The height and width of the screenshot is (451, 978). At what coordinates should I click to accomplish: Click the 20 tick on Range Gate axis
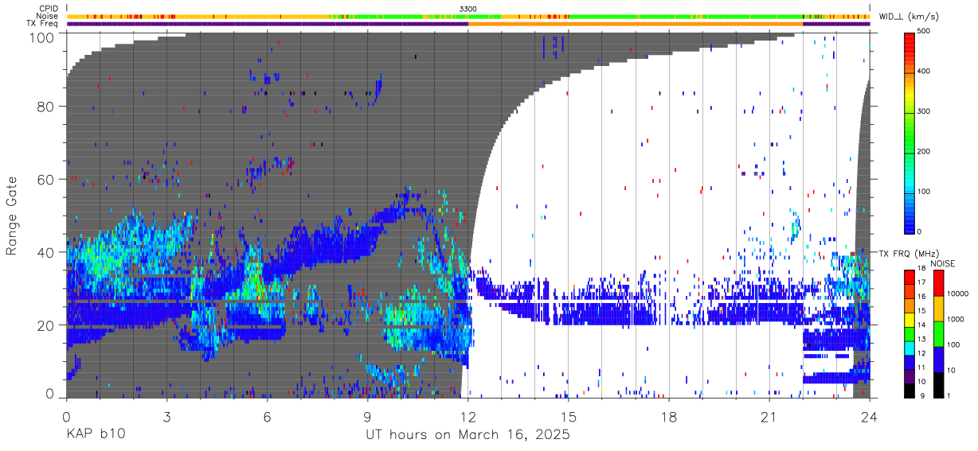tap(45, 325)
